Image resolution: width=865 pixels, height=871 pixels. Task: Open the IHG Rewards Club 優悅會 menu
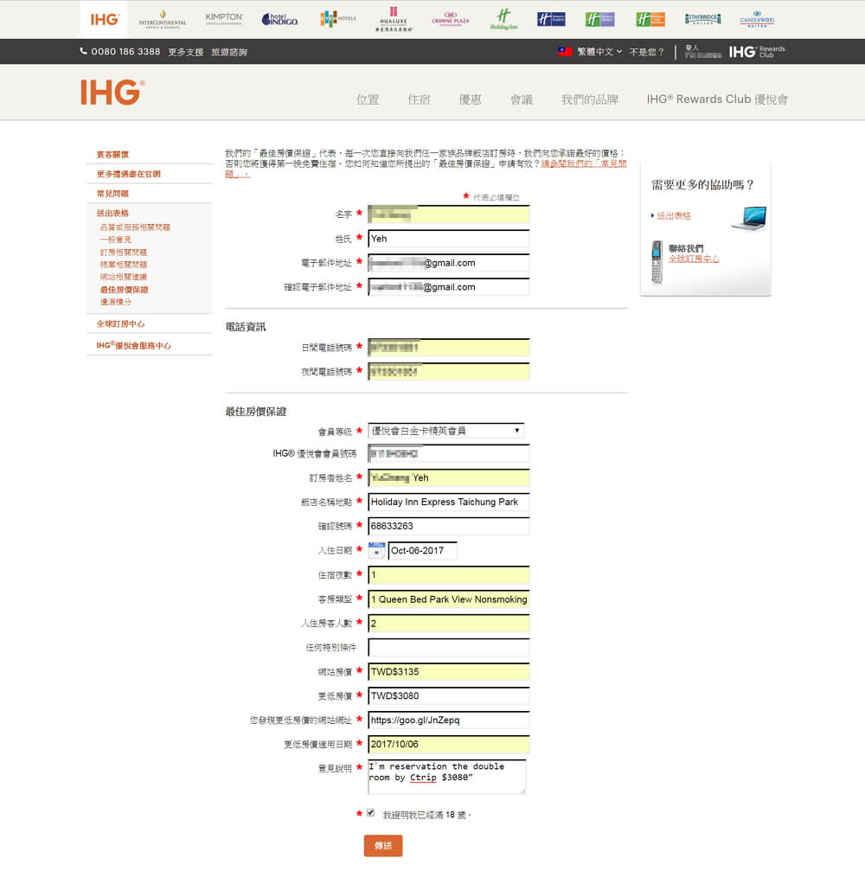tap(717, 99)
